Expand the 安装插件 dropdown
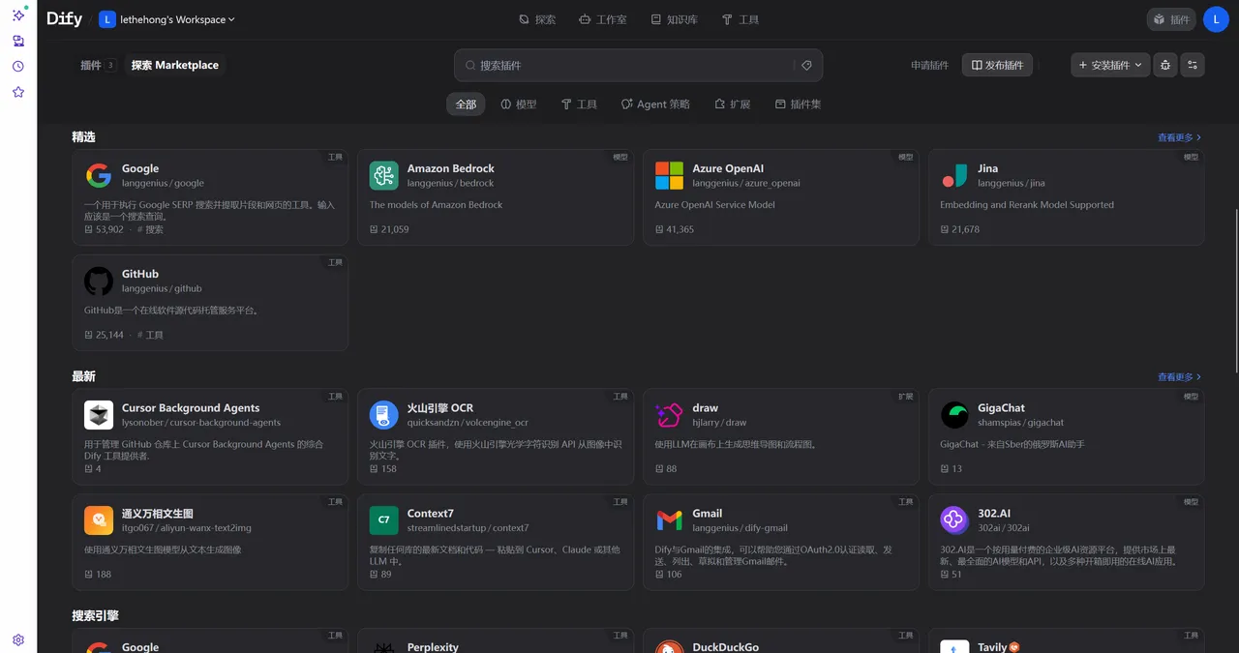Image resolution: width=1239 pixels, height=653 pixels. [x=1110, y=65]
